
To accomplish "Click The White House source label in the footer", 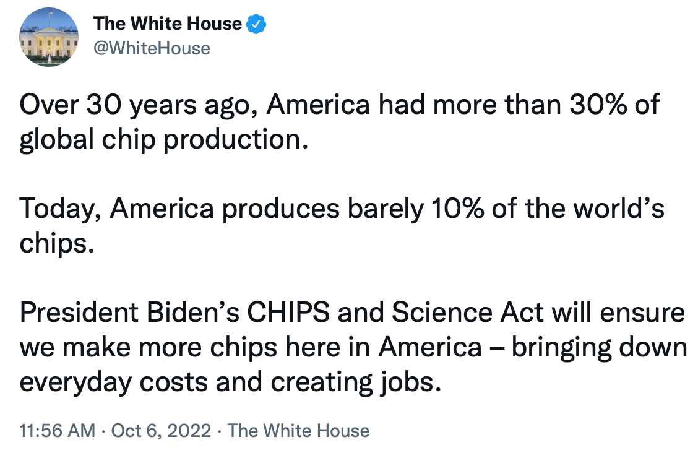I will pyautogui.click(x=298, y=430).
